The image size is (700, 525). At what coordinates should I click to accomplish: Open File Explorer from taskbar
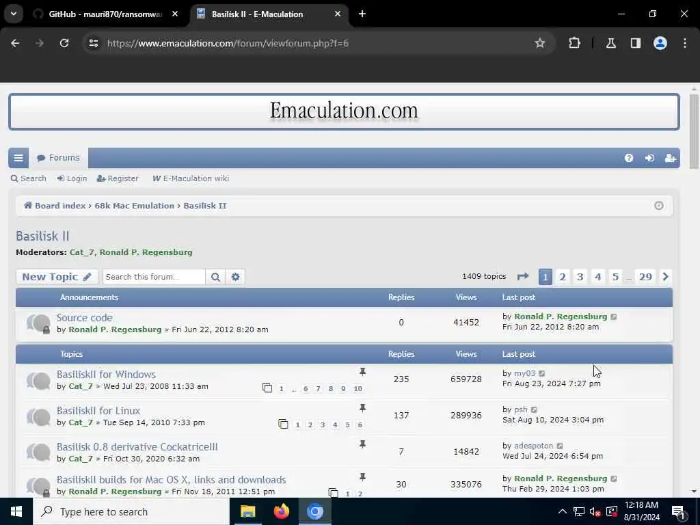coord(247,511)
